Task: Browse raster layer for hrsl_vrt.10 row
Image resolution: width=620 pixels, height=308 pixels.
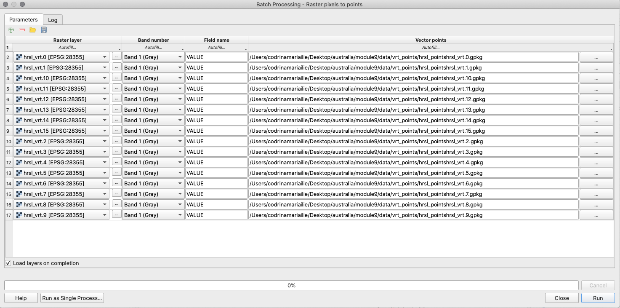Action: [117, 78]
